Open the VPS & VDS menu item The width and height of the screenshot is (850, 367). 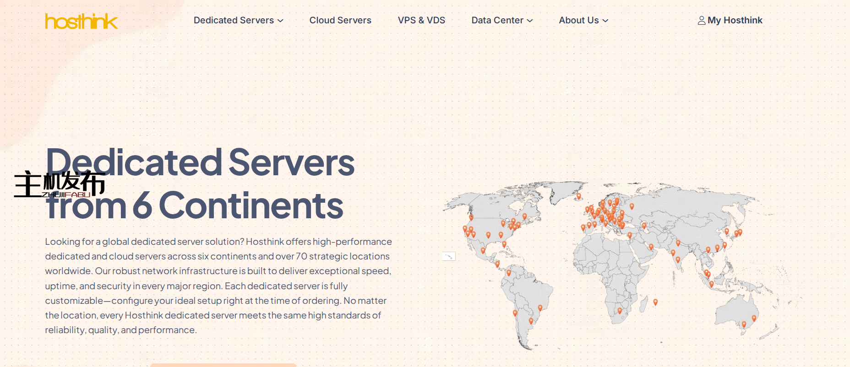point(421,21)
